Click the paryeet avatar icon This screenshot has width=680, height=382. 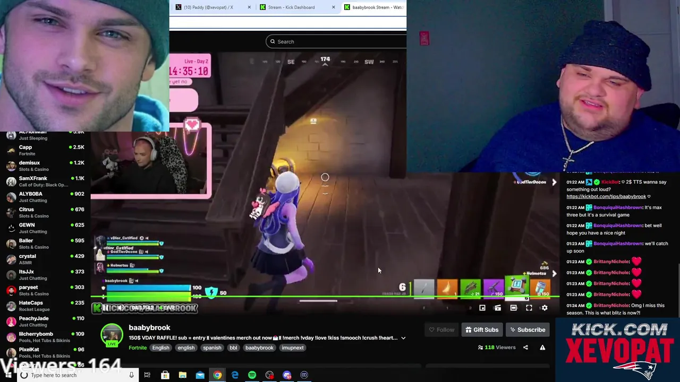coord(11,290)
